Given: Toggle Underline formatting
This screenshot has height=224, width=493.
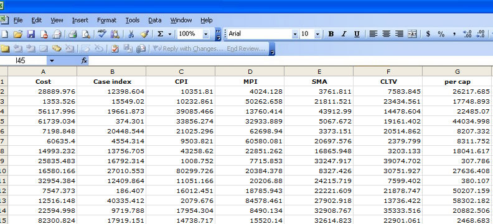Looking at the screenshot, I should [x=357, y=34].
